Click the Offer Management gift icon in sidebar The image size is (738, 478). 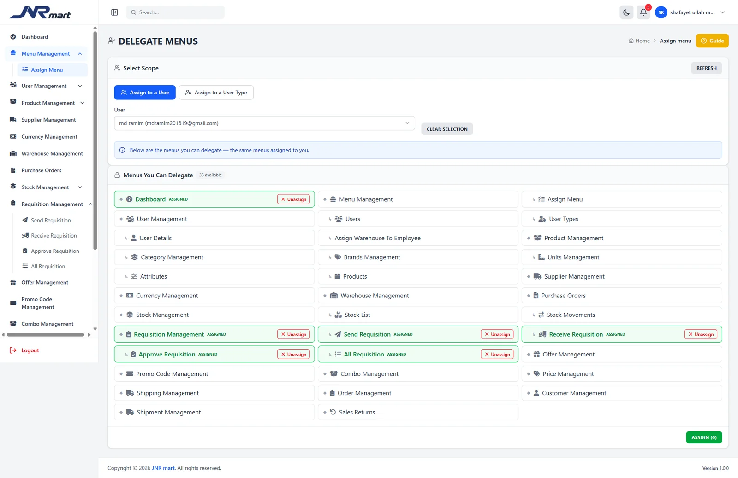tap(13, 282)
